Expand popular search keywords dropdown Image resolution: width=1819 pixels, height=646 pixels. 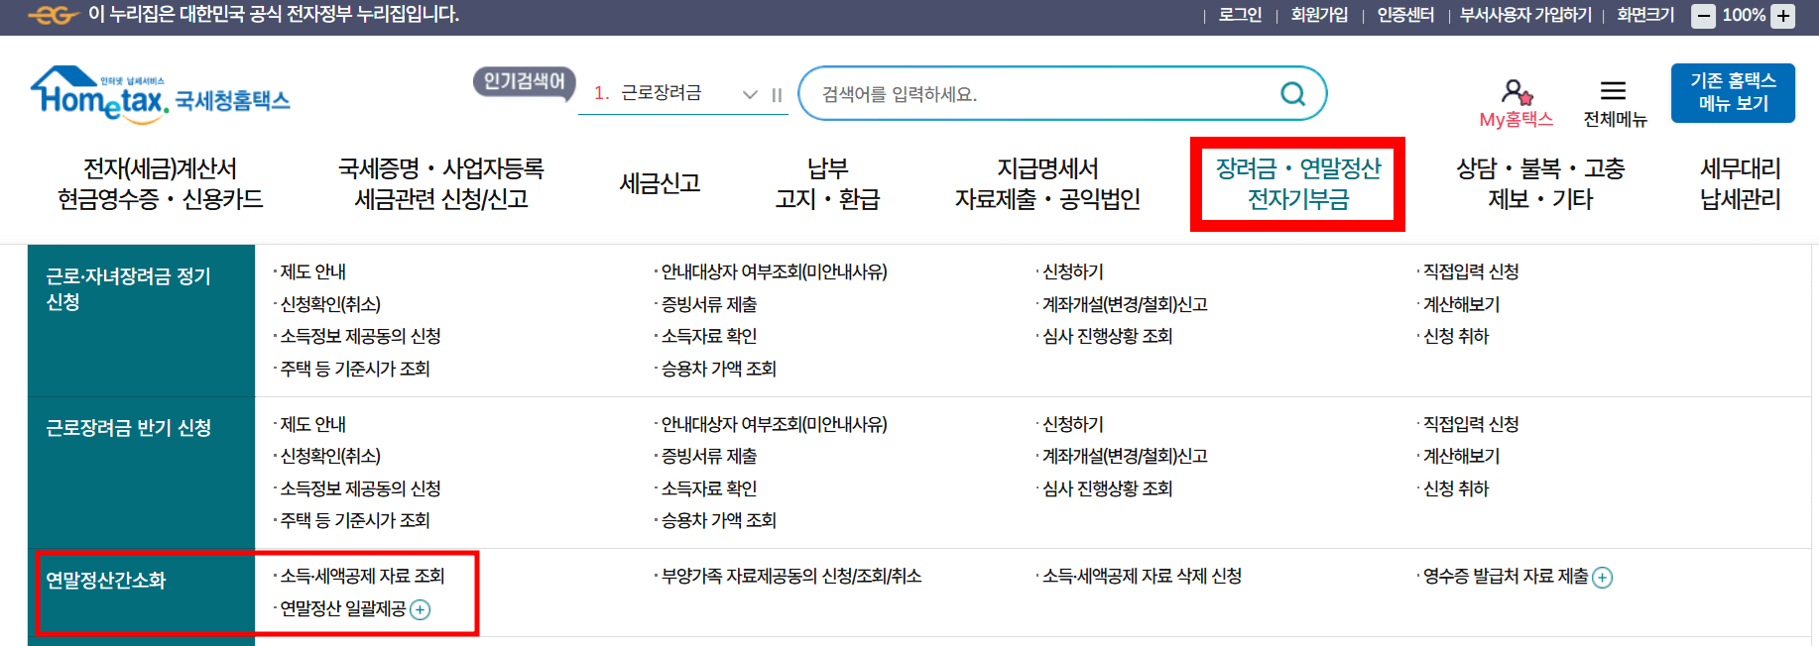[x=750, y=94]
